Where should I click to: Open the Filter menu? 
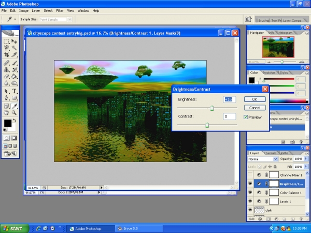[60, 11]
